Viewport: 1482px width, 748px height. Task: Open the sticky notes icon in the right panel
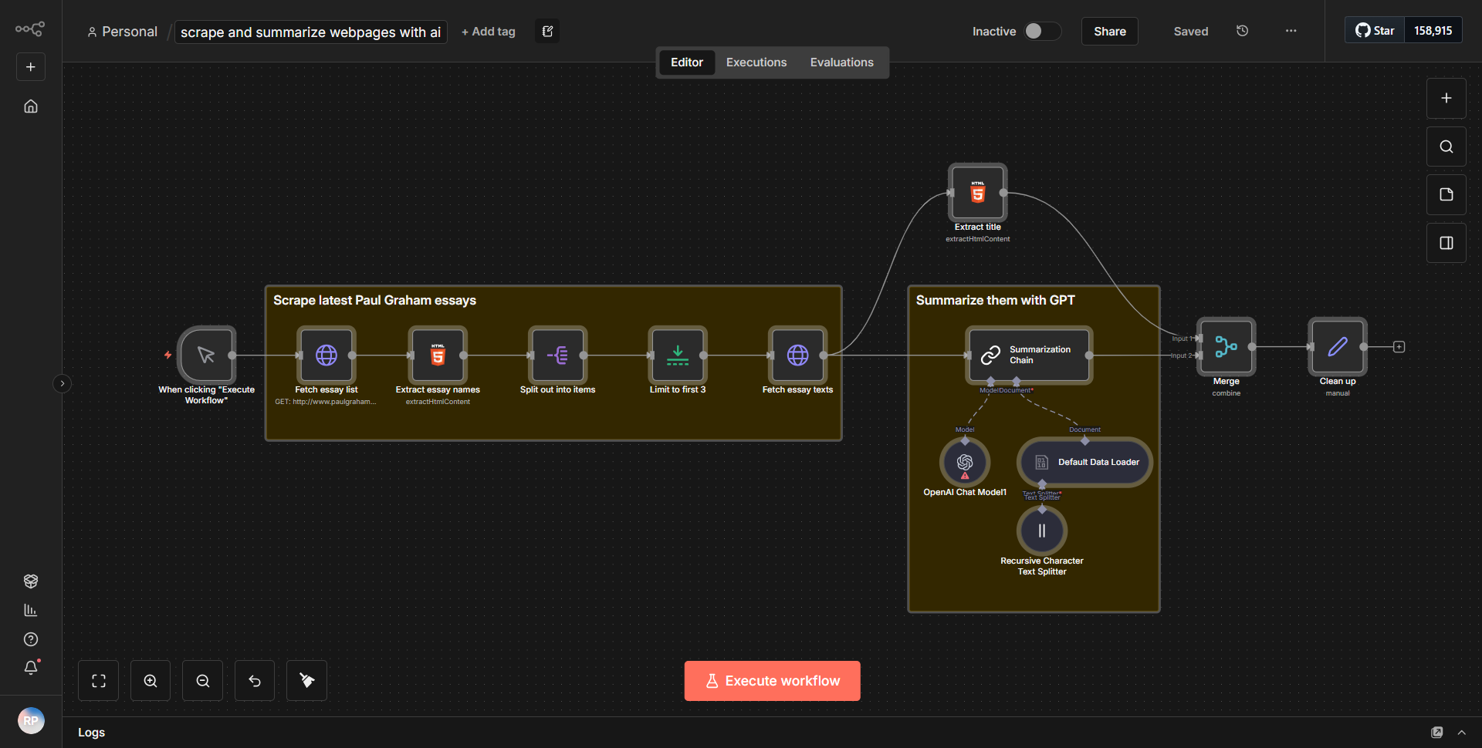click(1446, 194)
